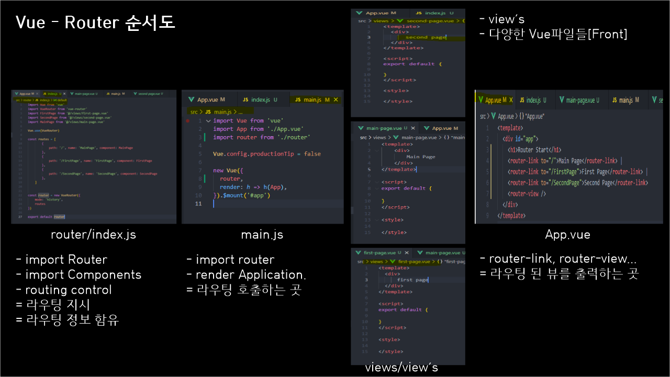This screenshot has height=377, width=670.
Task: Click text '= 라우팅 된 뷰를 출력하는 곳'
Action: coord(559,273)
